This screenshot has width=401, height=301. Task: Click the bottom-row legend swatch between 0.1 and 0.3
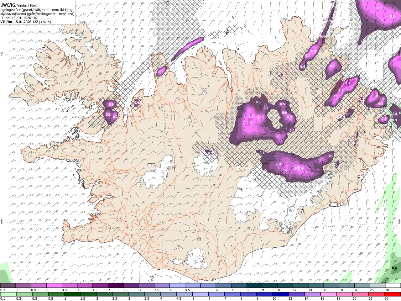tap(8, 294)
